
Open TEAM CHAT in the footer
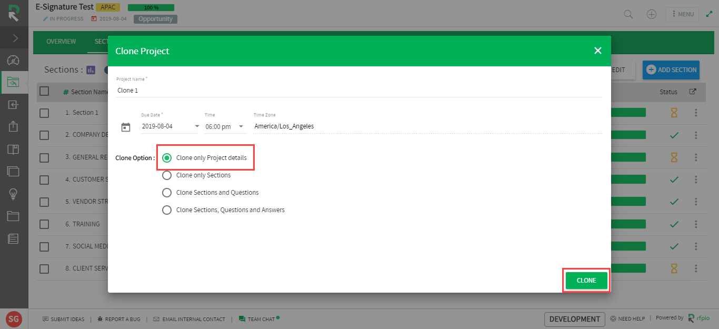(x=258, y=319)
